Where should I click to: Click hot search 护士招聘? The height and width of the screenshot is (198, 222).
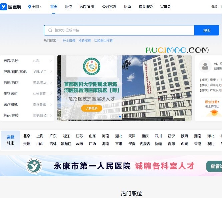[x=69, y=41]
